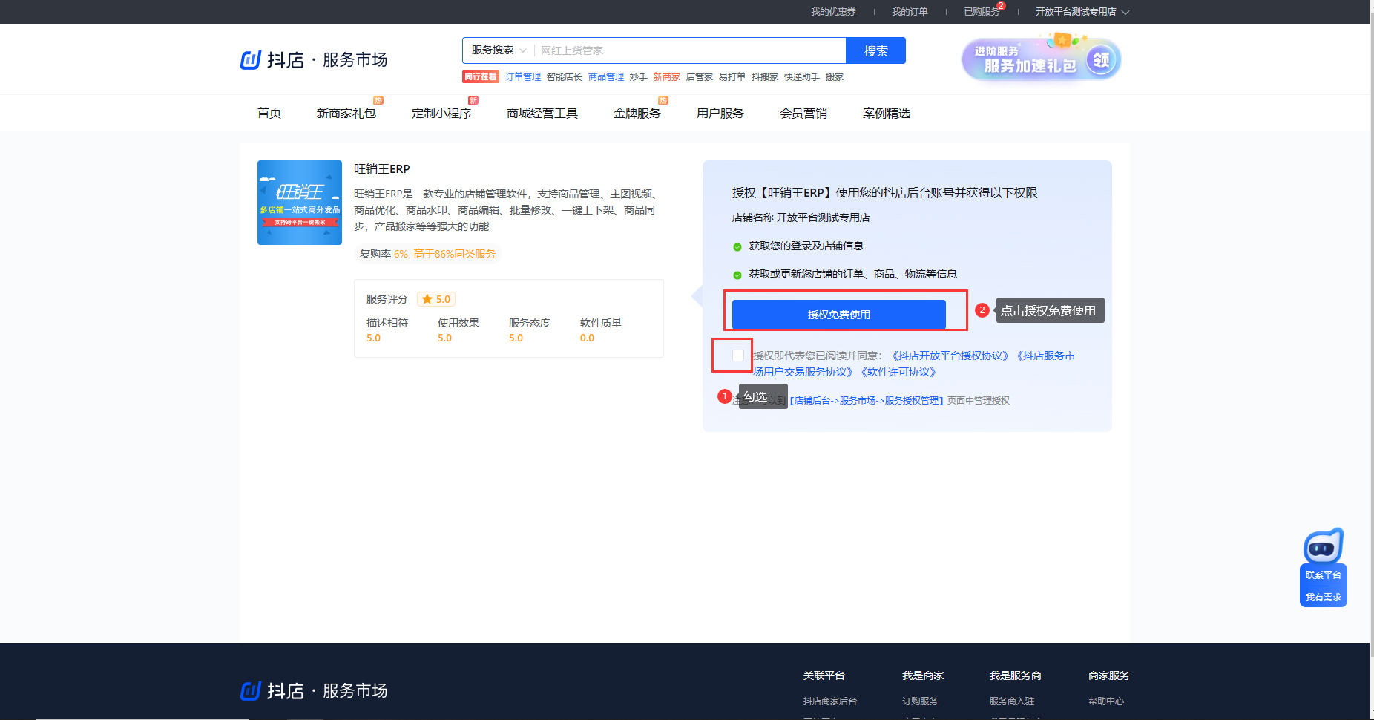Open the 《抖店开放平台授权协议》 link
This screenshot has width=1374, height=720.
950,356
